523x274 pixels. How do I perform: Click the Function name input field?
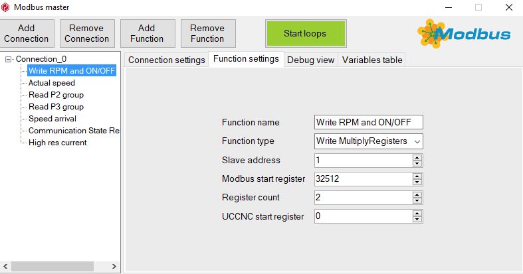pos(368,122)
